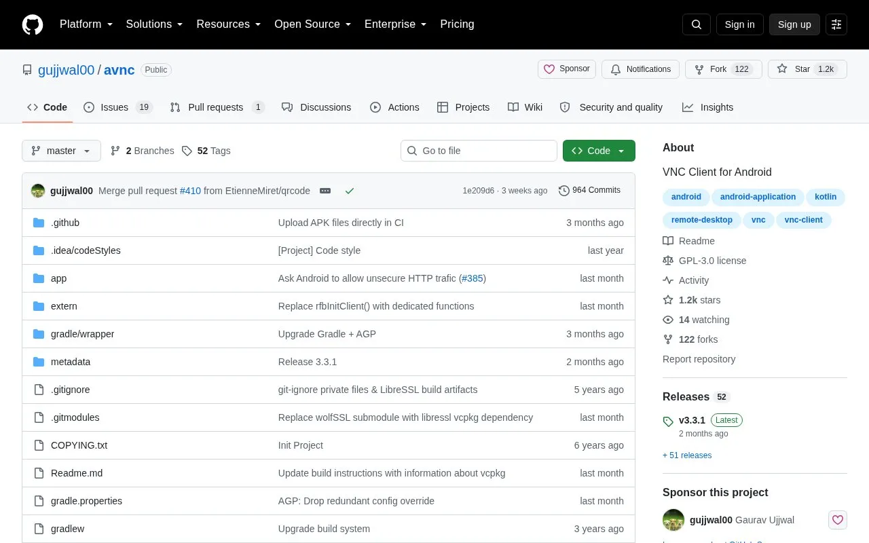Open the Actions tab
The image size is (869, 543).
pyautogui.click(x=394, y=107)
